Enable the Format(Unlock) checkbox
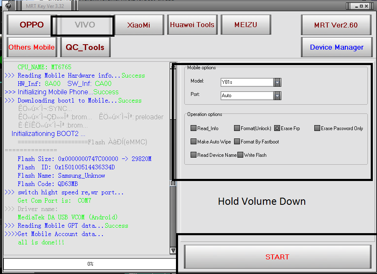 (x=237, y=128)
